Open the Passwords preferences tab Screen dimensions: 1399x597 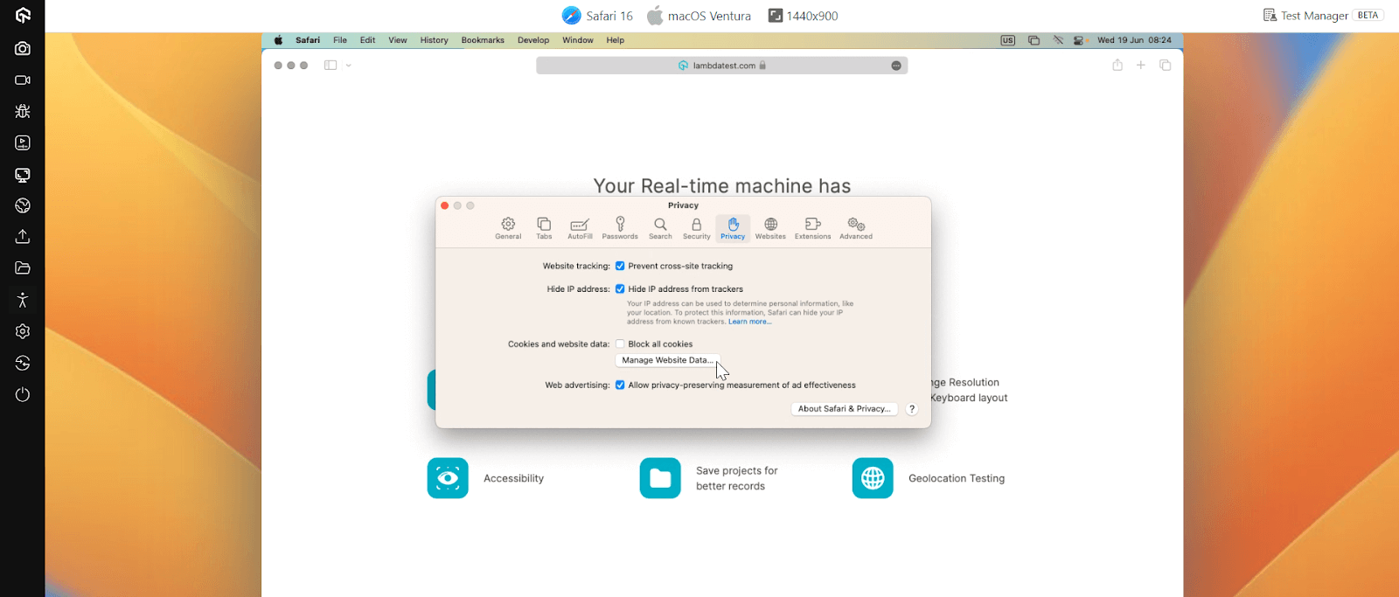point(620,228)
